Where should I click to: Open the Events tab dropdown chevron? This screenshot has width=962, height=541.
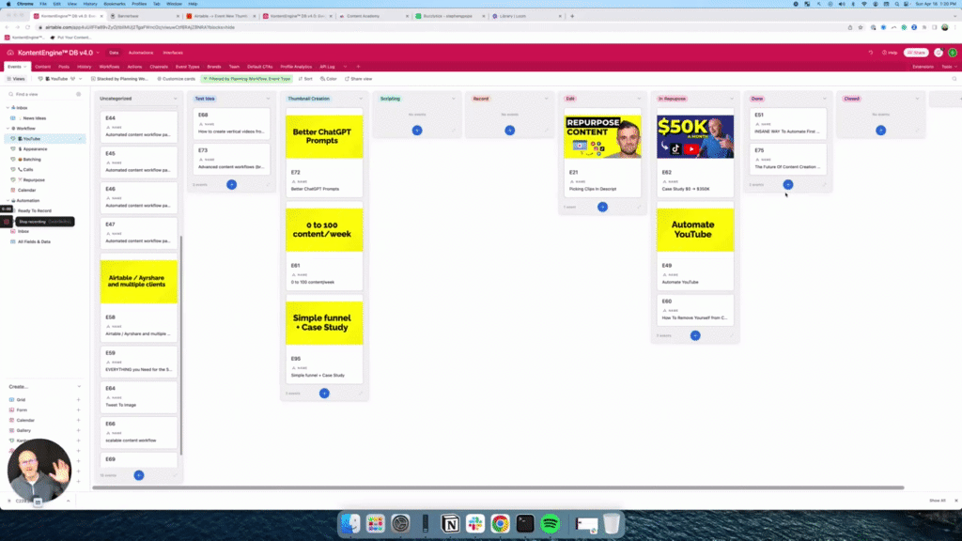coord(26,67)
